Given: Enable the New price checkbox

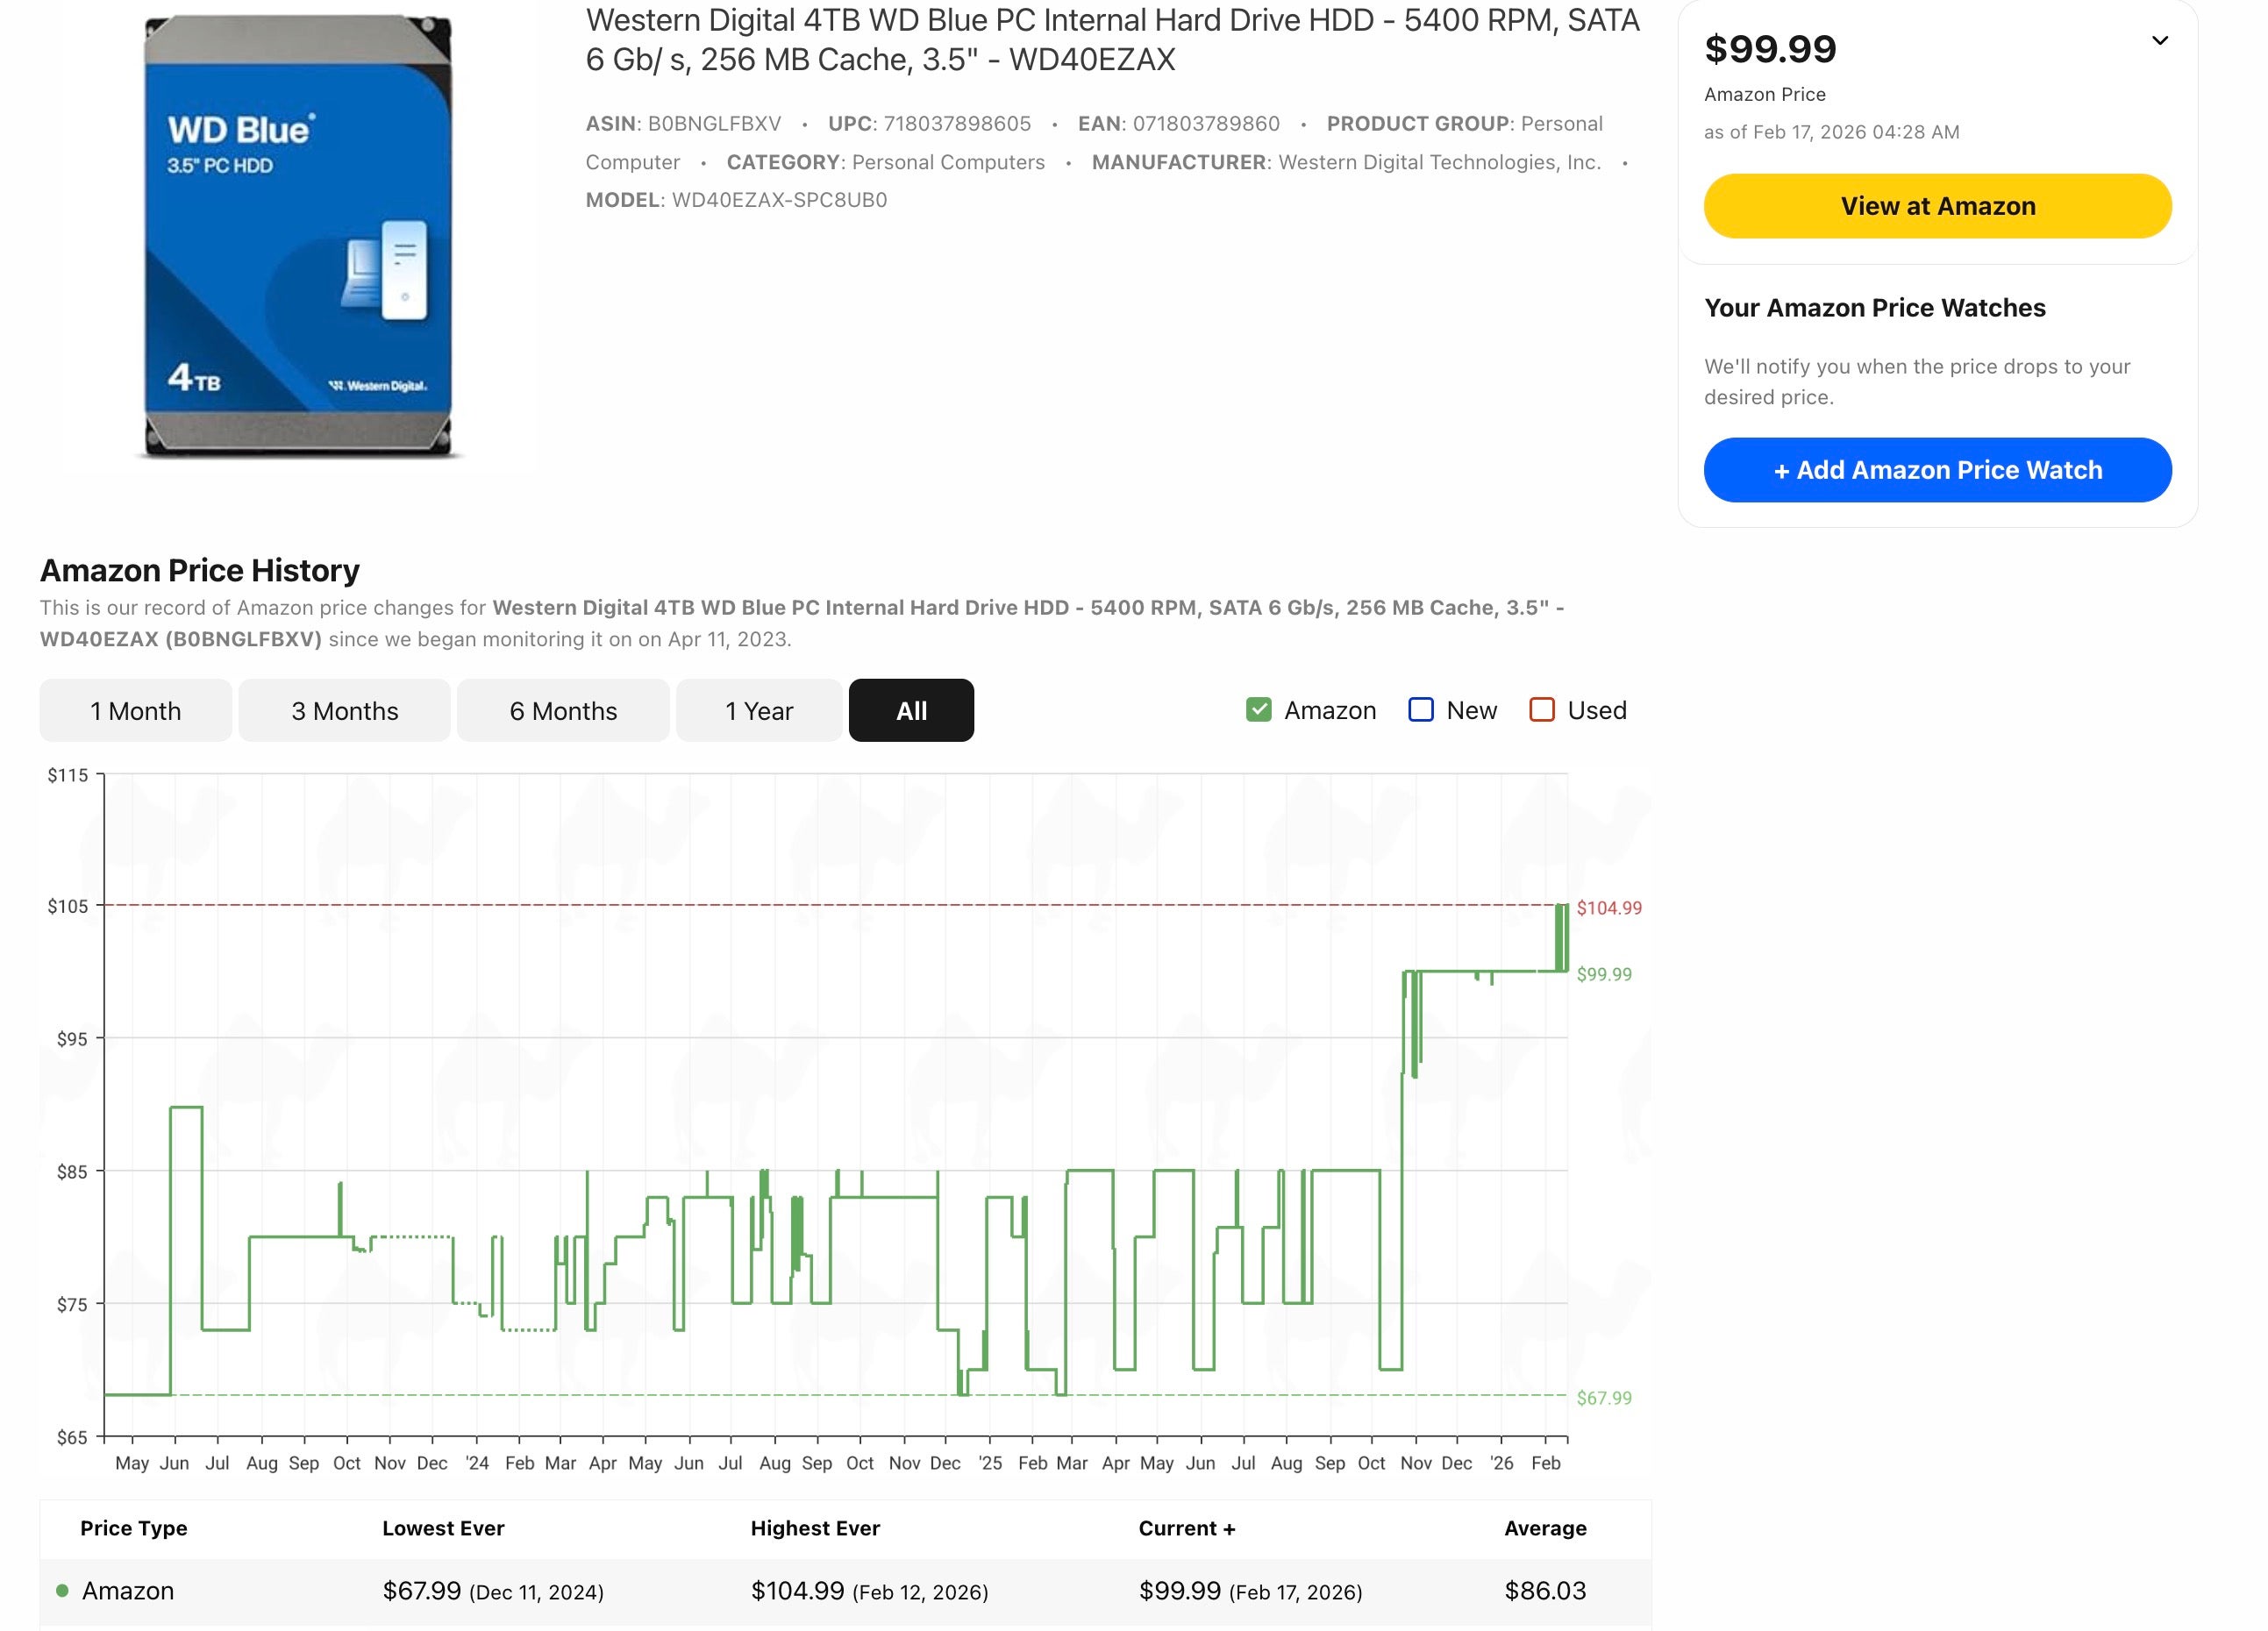Looking at the screenshot, I should (1420, 710).
